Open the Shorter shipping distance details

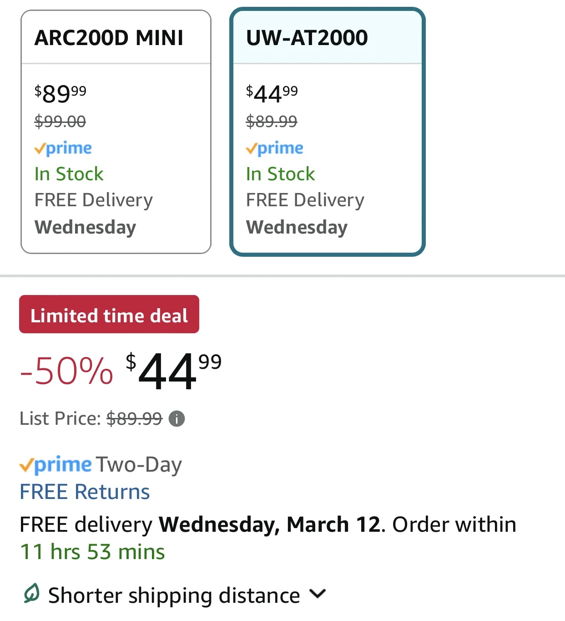(x=174, y=595)
